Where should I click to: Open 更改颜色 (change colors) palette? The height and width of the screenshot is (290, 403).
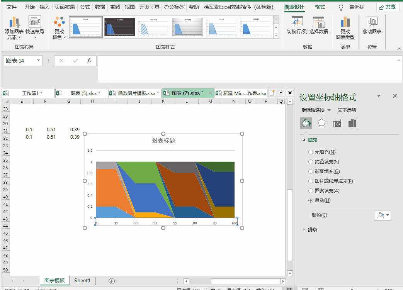[60, 28]
